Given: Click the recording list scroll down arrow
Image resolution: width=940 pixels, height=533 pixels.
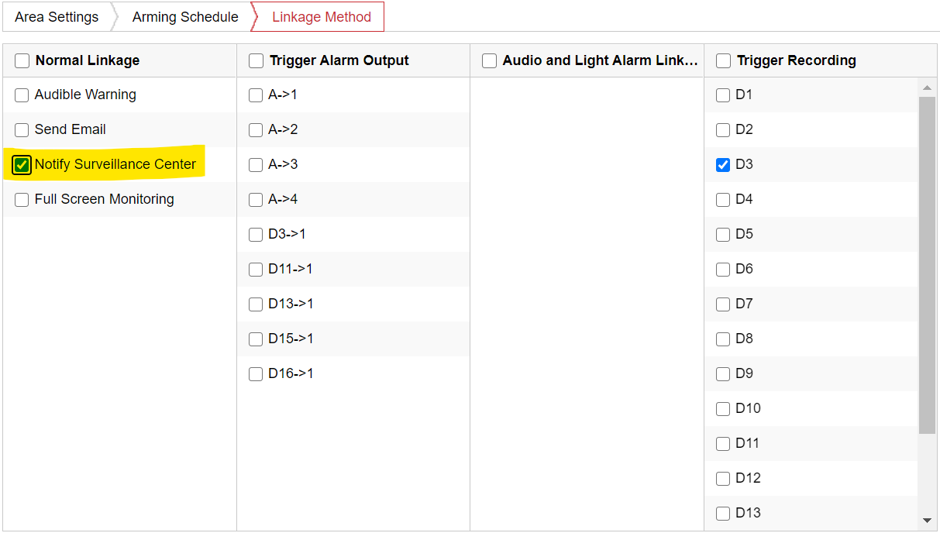Looking at the screenshot, I should click(x=927, y=521).
